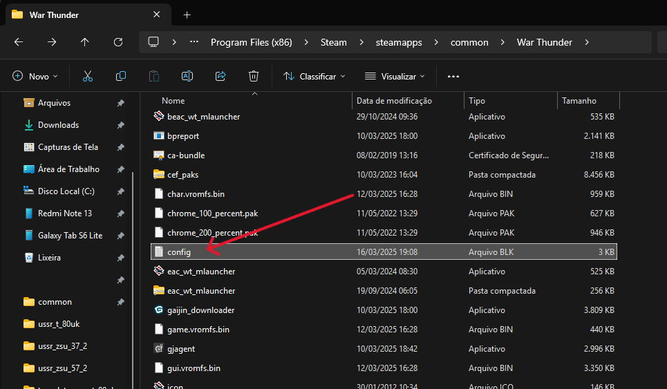Open Disco Local (C:) in sidebar

coord(66,191)
